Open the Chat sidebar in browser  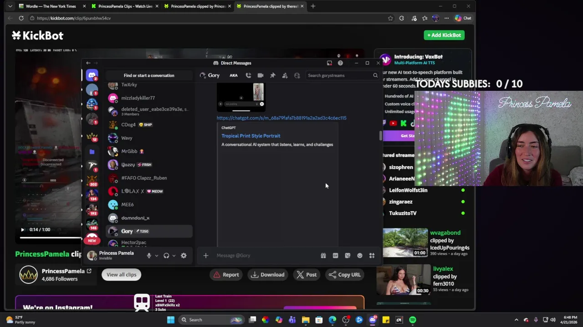463,18
